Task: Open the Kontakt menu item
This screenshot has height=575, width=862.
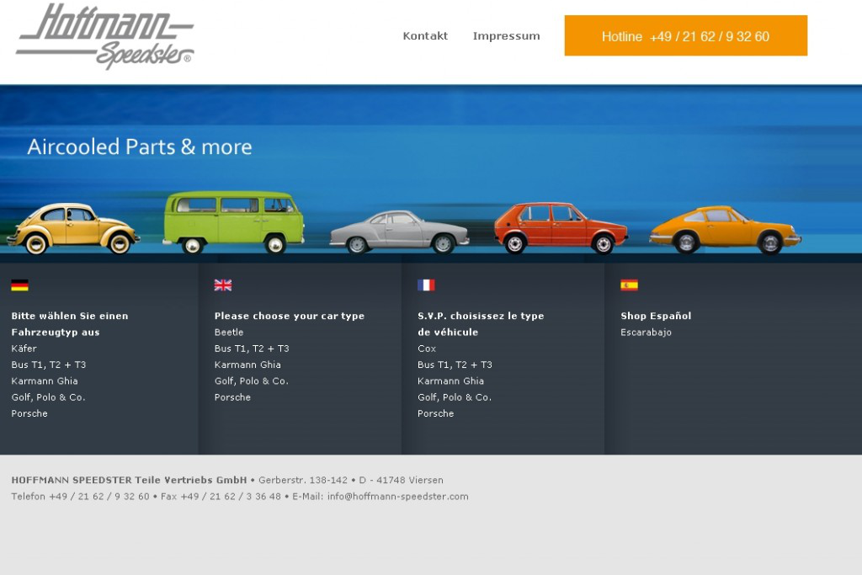Action: (x=425, y=36)
